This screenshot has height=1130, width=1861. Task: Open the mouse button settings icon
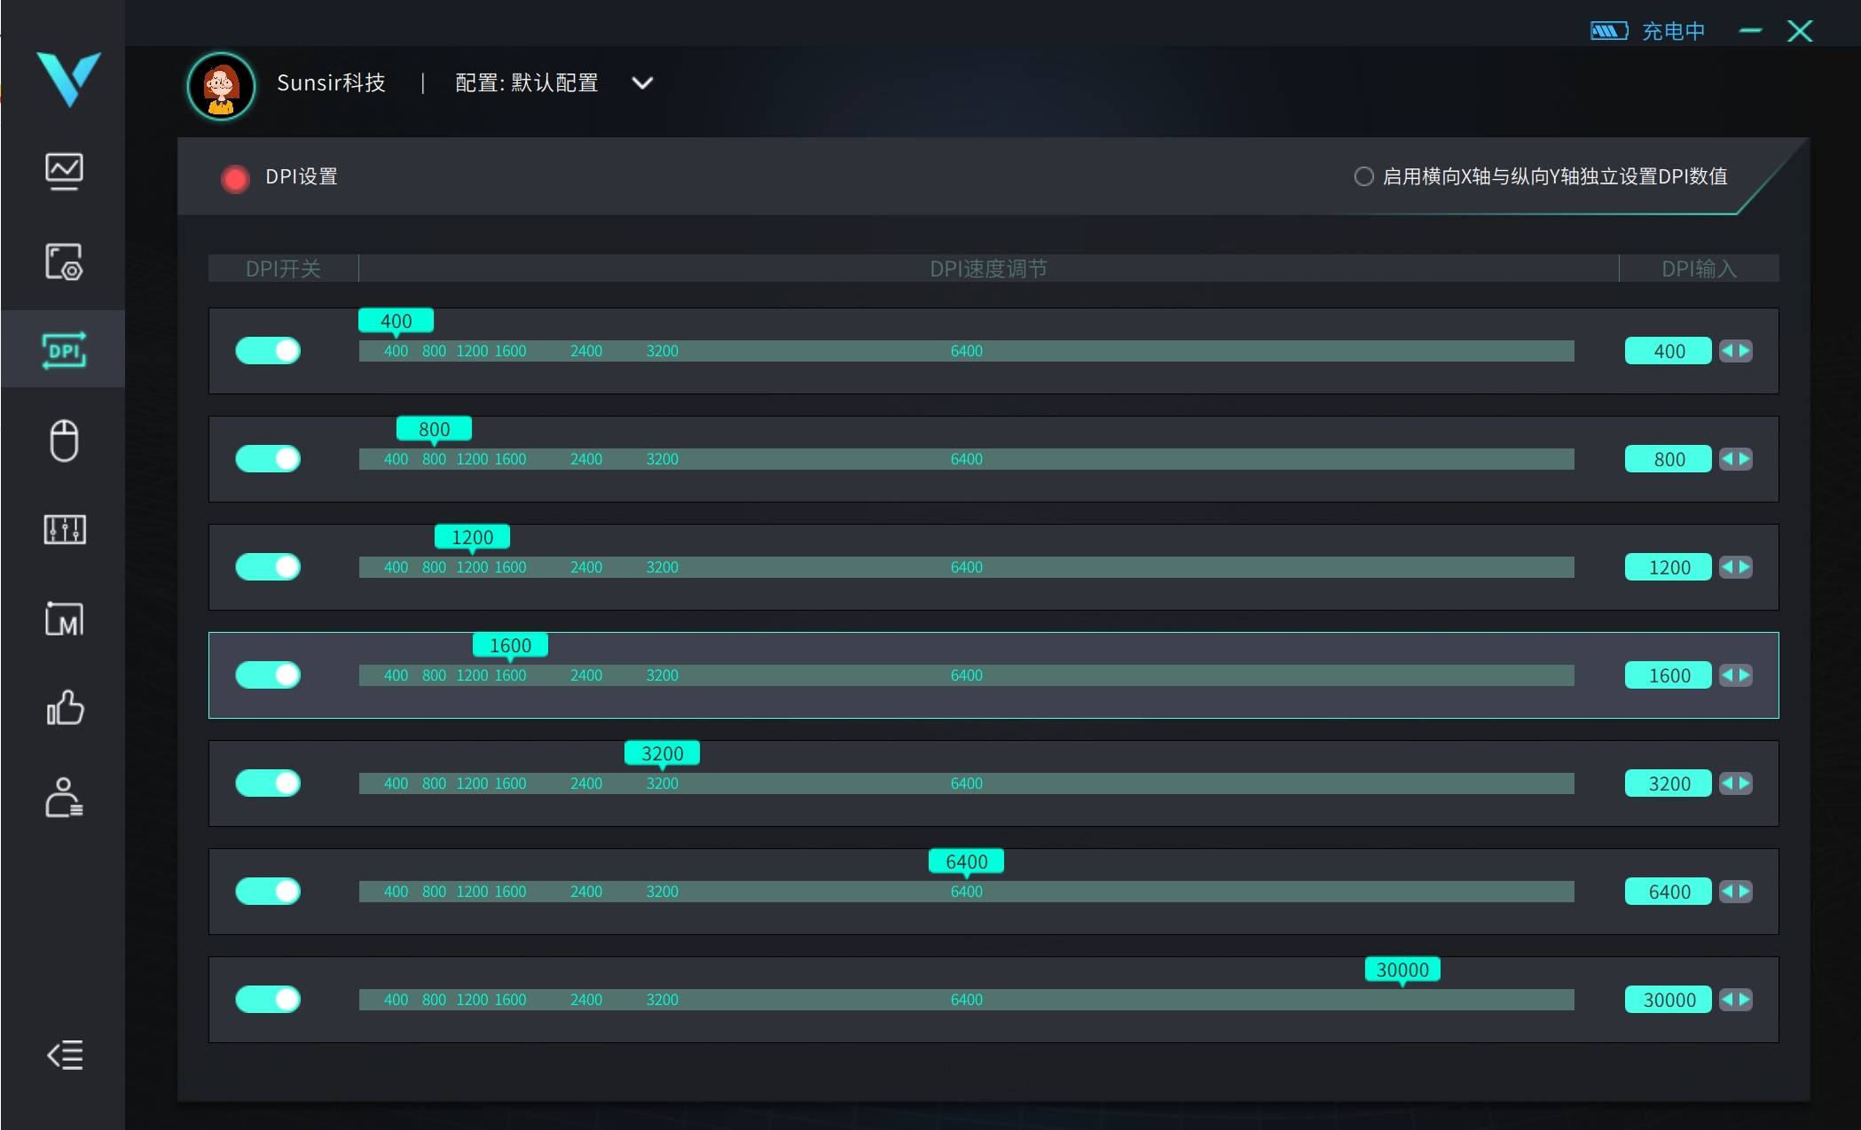pos(64,440)
